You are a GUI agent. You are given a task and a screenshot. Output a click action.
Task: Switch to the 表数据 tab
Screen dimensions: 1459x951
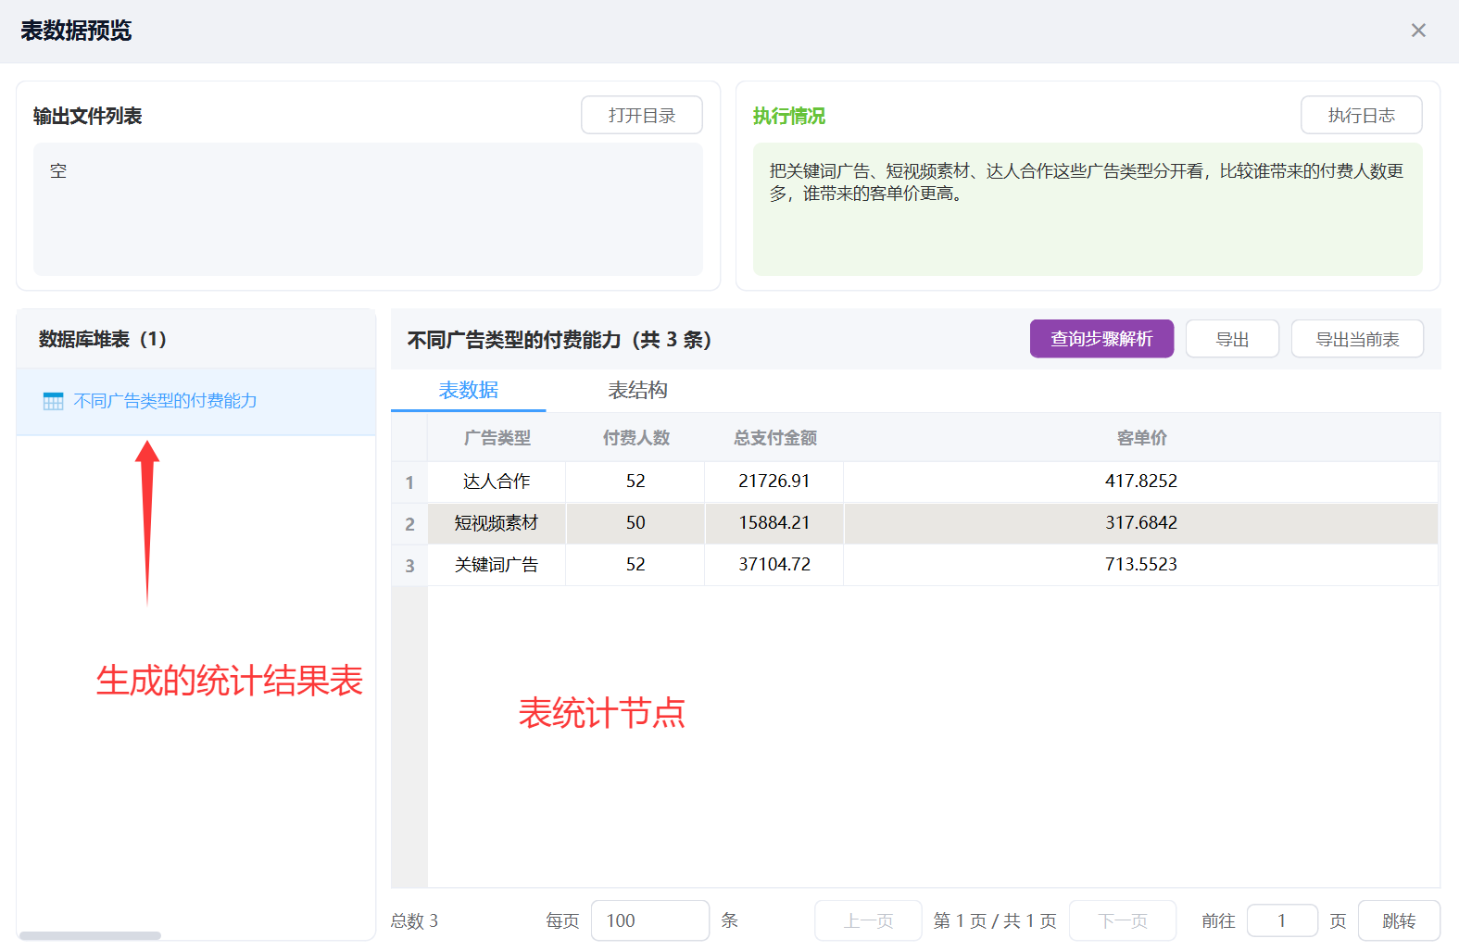[x=468, y=390]
